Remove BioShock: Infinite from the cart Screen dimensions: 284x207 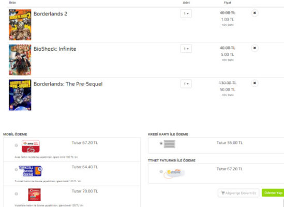pos(255,48)
